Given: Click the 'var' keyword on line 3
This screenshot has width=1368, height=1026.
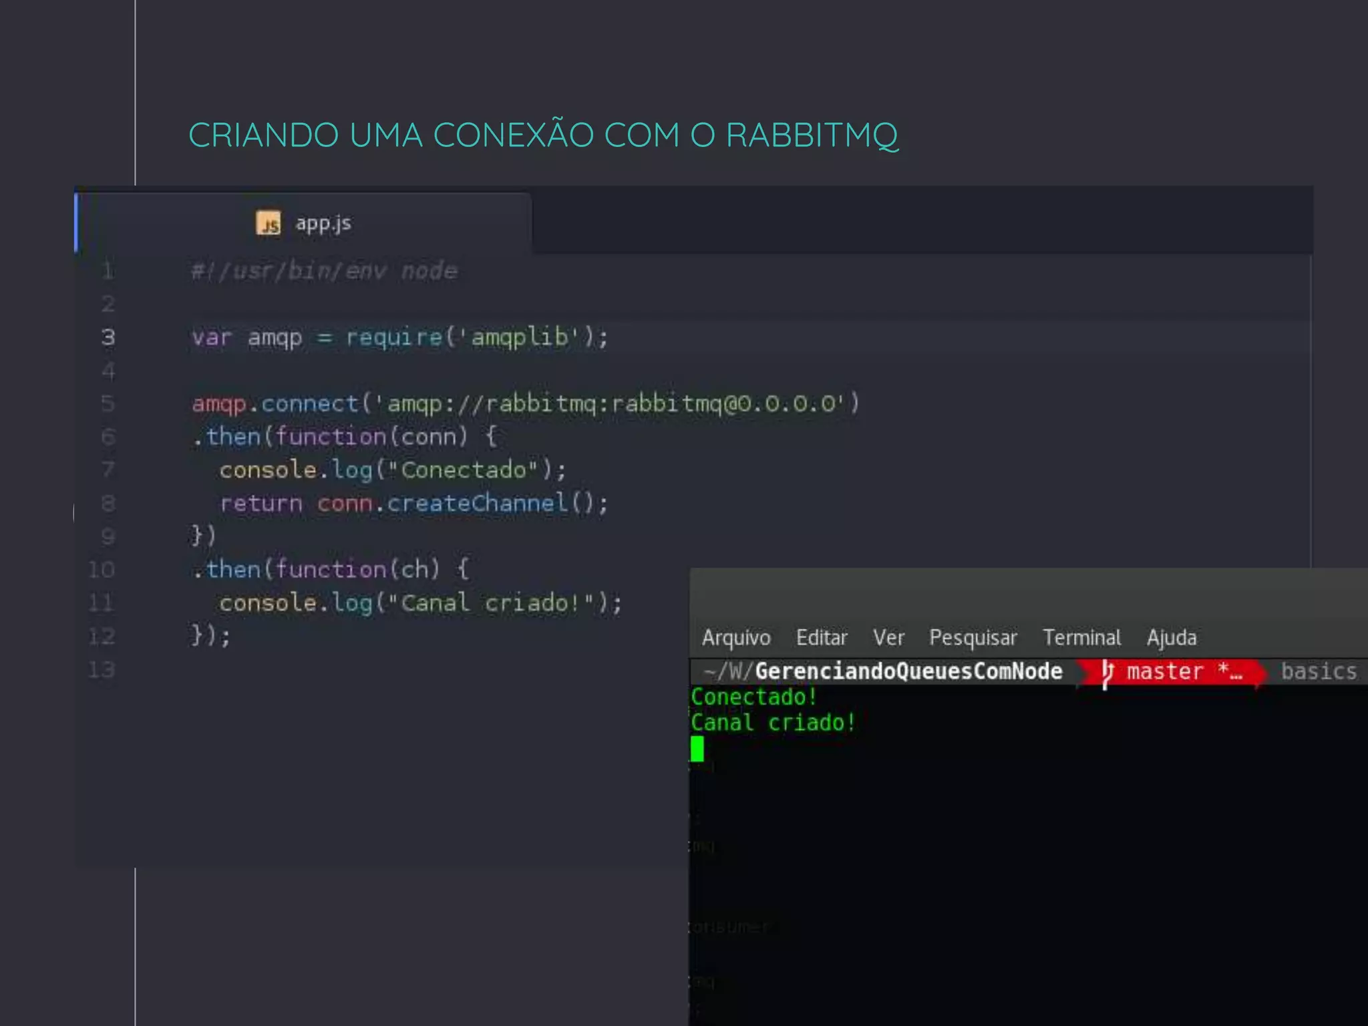Looking at the screenshot, I should coord(212,337).
